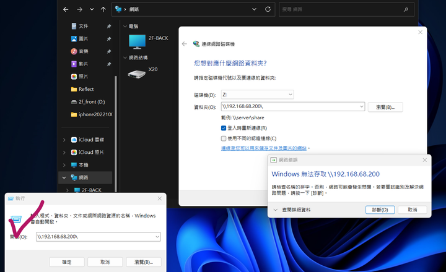Collapse 網路 tree node
446x272 pixels.
pyautogui.click(x=64, y=177)
